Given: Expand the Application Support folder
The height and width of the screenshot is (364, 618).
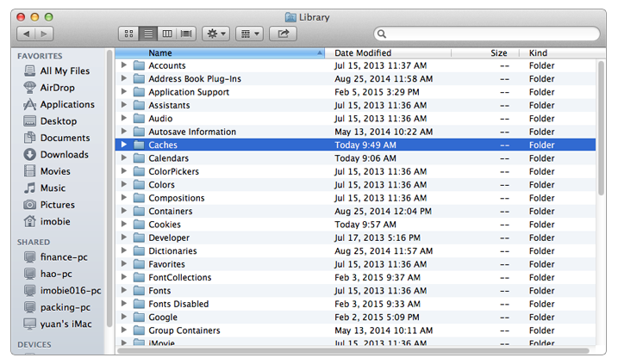Looking at the screenshot, I should coord(124,92).
